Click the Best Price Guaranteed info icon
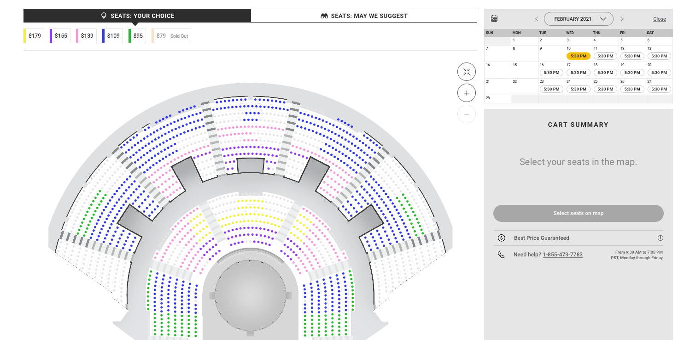 point(660,238)
